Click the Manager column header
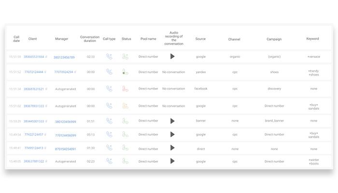338x193 pixels. click(61, 39)
